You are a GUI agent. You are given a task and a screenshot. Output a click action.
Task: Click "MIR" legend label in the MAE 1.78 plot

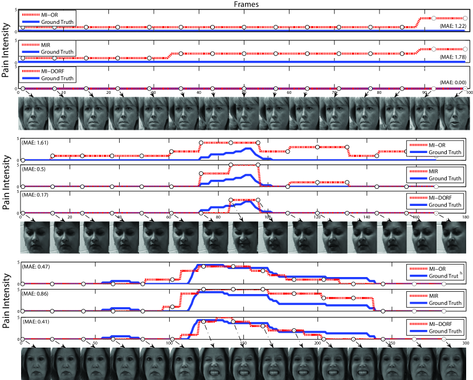click(46, 45)
